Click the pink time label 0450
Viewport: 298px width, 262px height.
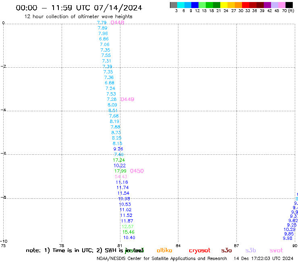[137, 171]
